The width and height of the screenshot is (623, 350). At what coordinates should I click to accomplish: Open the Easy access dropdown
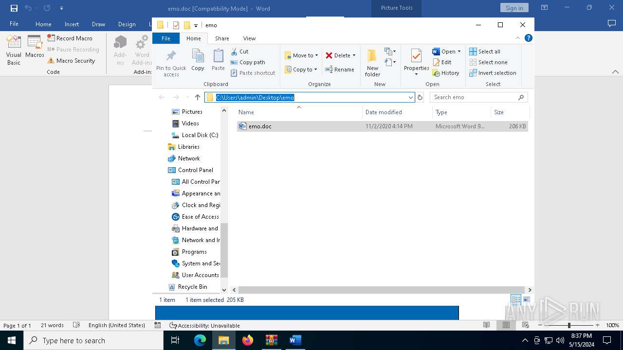tap(390, 62)
